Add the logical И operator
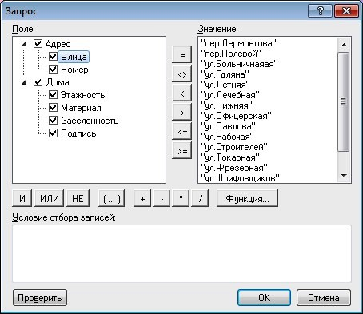 (x=22, y=198)
